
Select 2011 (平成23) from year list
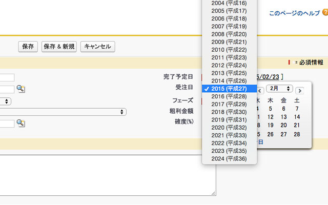click(229, 57)
